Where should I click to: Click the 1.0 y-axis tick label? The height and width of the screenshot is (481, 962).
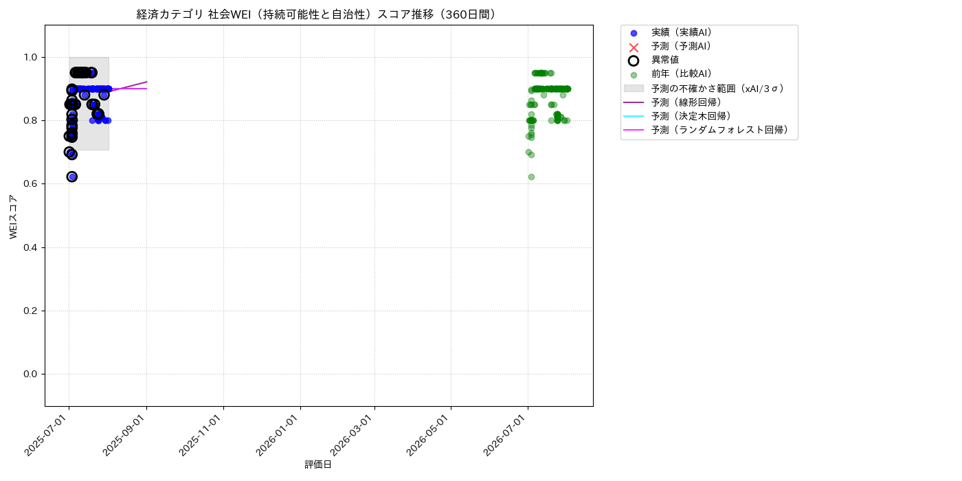tap(31, 57)
